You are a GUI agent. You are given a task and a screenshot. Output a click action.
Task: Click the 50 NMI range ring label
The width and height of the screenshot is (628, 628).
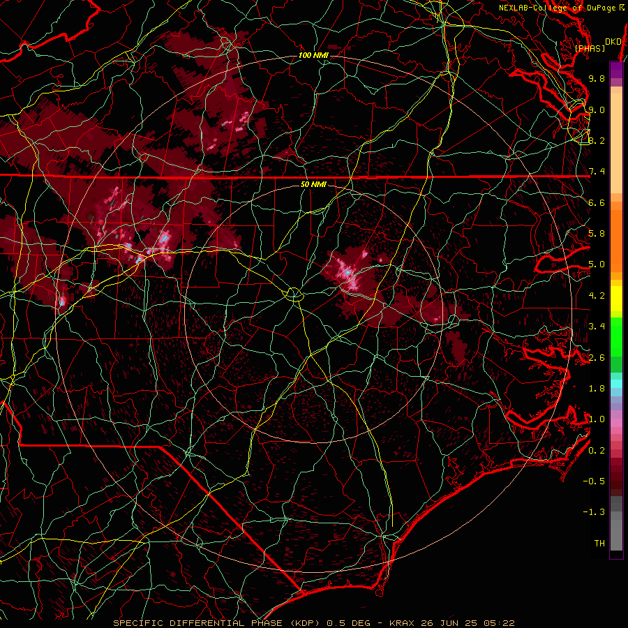tap(313, 184)
